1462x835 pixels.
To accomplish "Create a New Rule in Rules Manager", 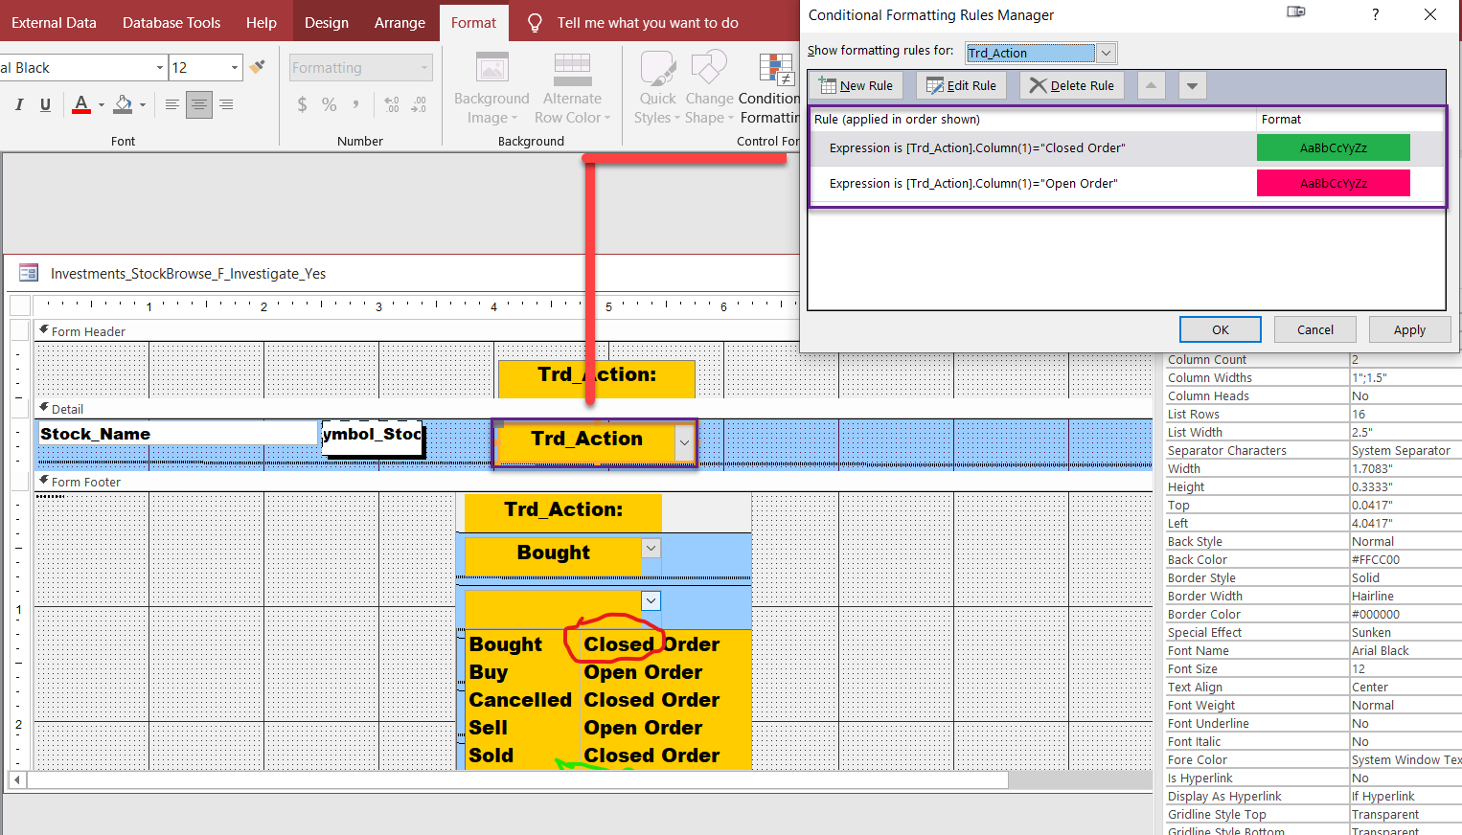I will (857, 85).
